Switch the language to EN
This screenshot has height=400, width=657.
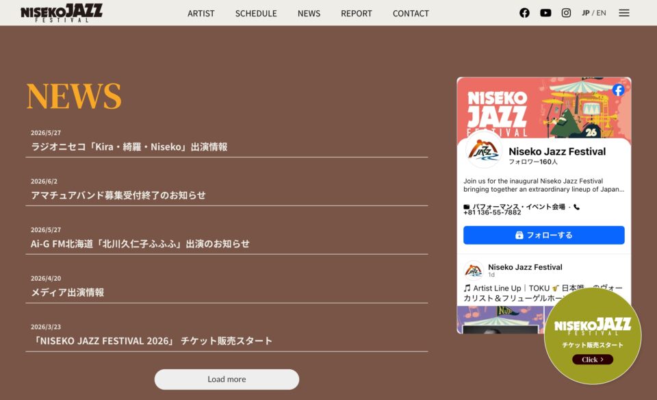(602, 13)
